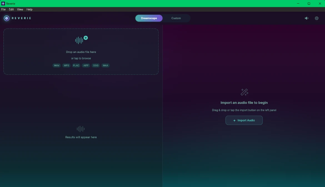325x187 pixels.
Task: Open the Edit menu
Action: pos(11,9)
